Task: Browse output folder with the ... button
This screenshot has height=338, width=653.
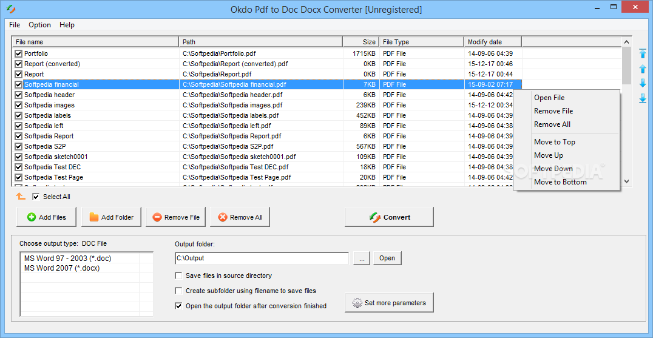Action: click(x=362, y=258)
